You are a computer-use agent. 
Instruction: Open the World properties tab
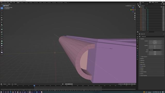coord(137,44)
